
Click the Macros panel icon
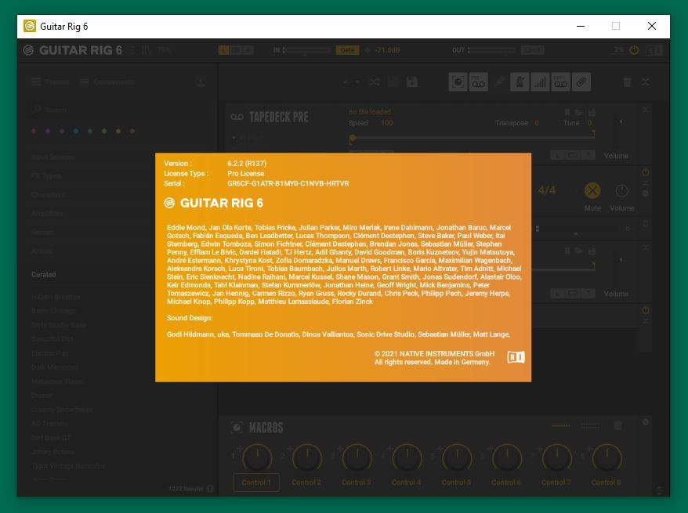click(237, 428)
